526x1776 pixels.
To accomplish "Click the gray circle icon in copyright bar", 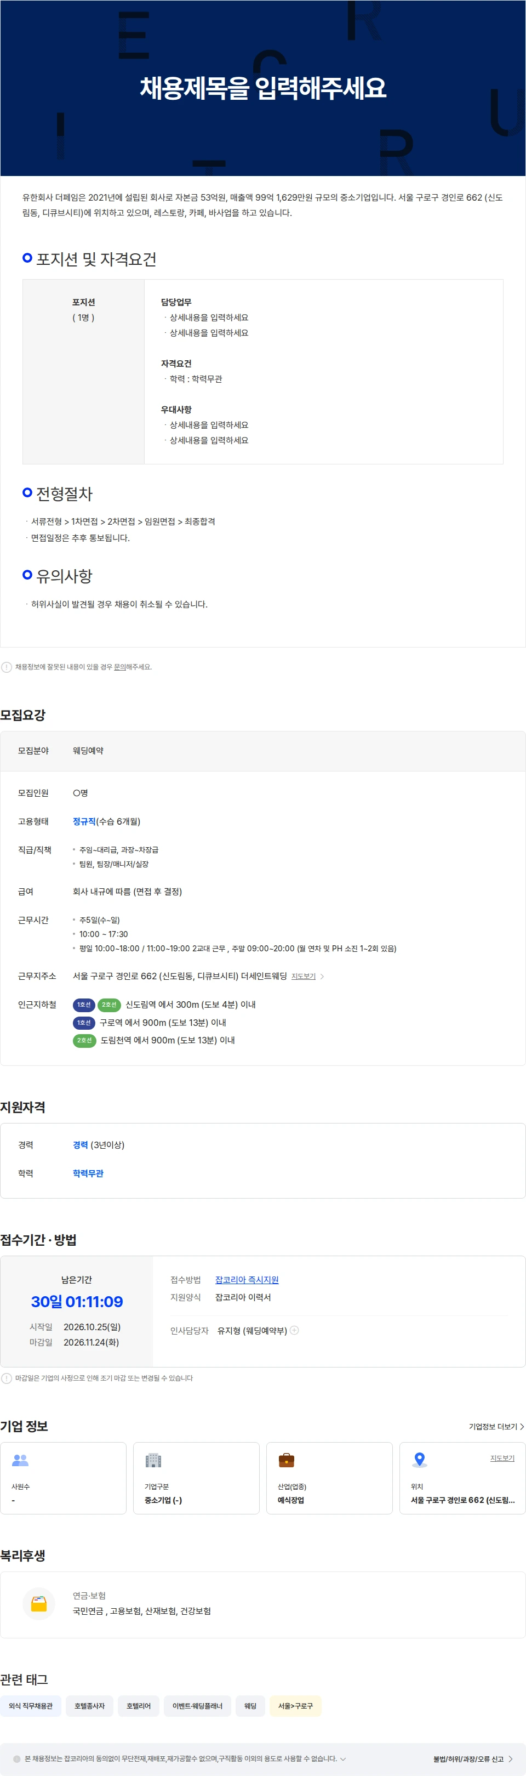I will (x=16, y=1759).
